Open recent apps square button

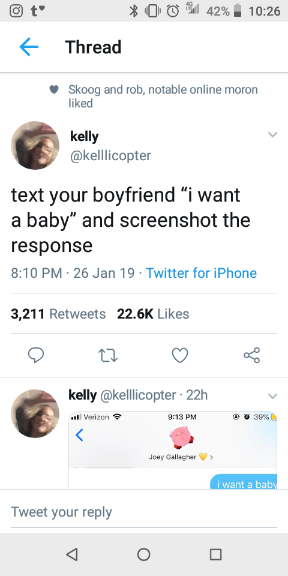(x=215, y=554)
